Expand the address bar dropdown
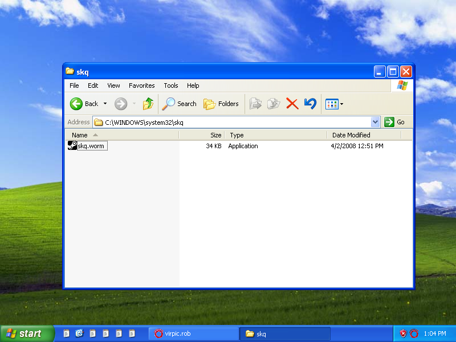 (x=375, y=122)
